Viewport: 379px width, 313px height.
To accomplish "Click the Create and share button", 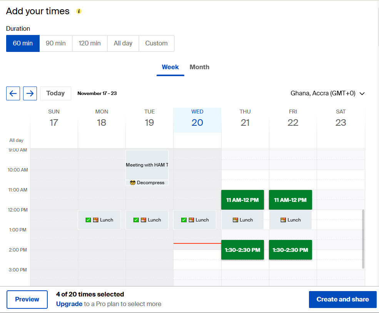I will tap(342, 299).
